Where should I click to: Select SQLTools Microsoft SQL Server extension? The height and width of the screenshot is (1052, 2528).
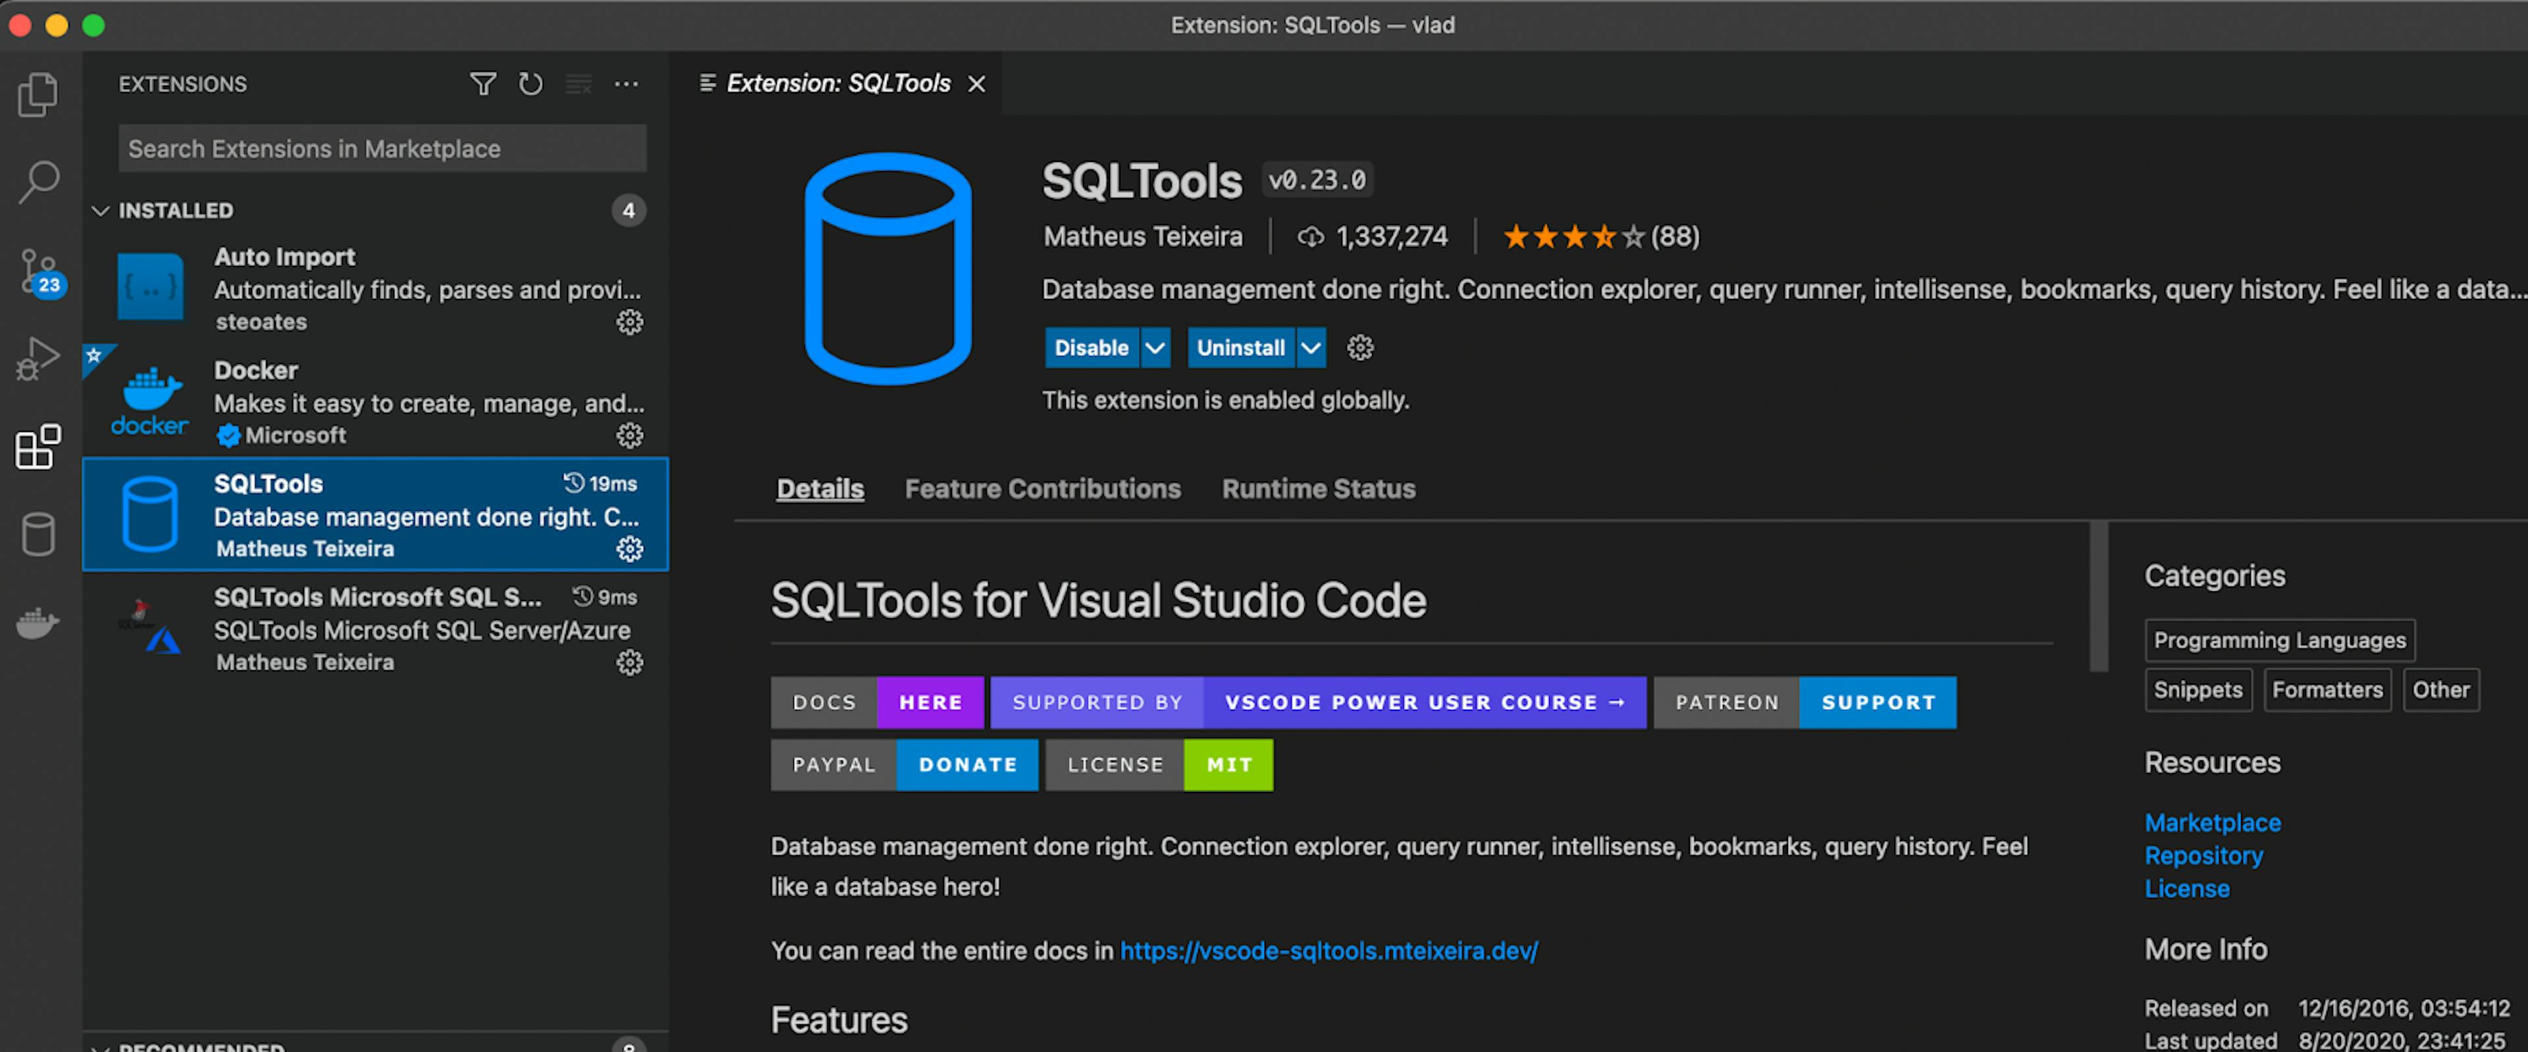[x=376, y=628]
